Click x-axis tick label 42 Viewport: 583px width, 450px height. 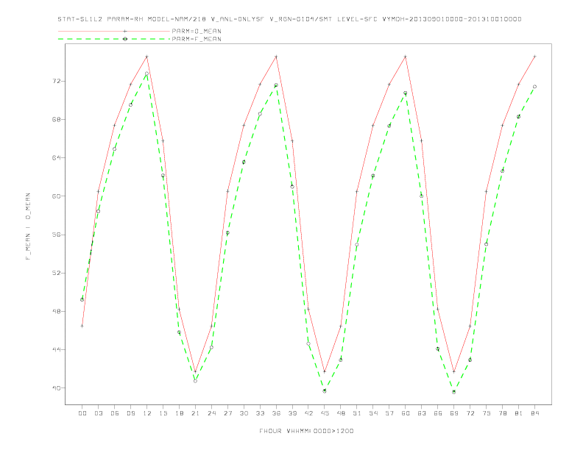click(x=308, y=413)
